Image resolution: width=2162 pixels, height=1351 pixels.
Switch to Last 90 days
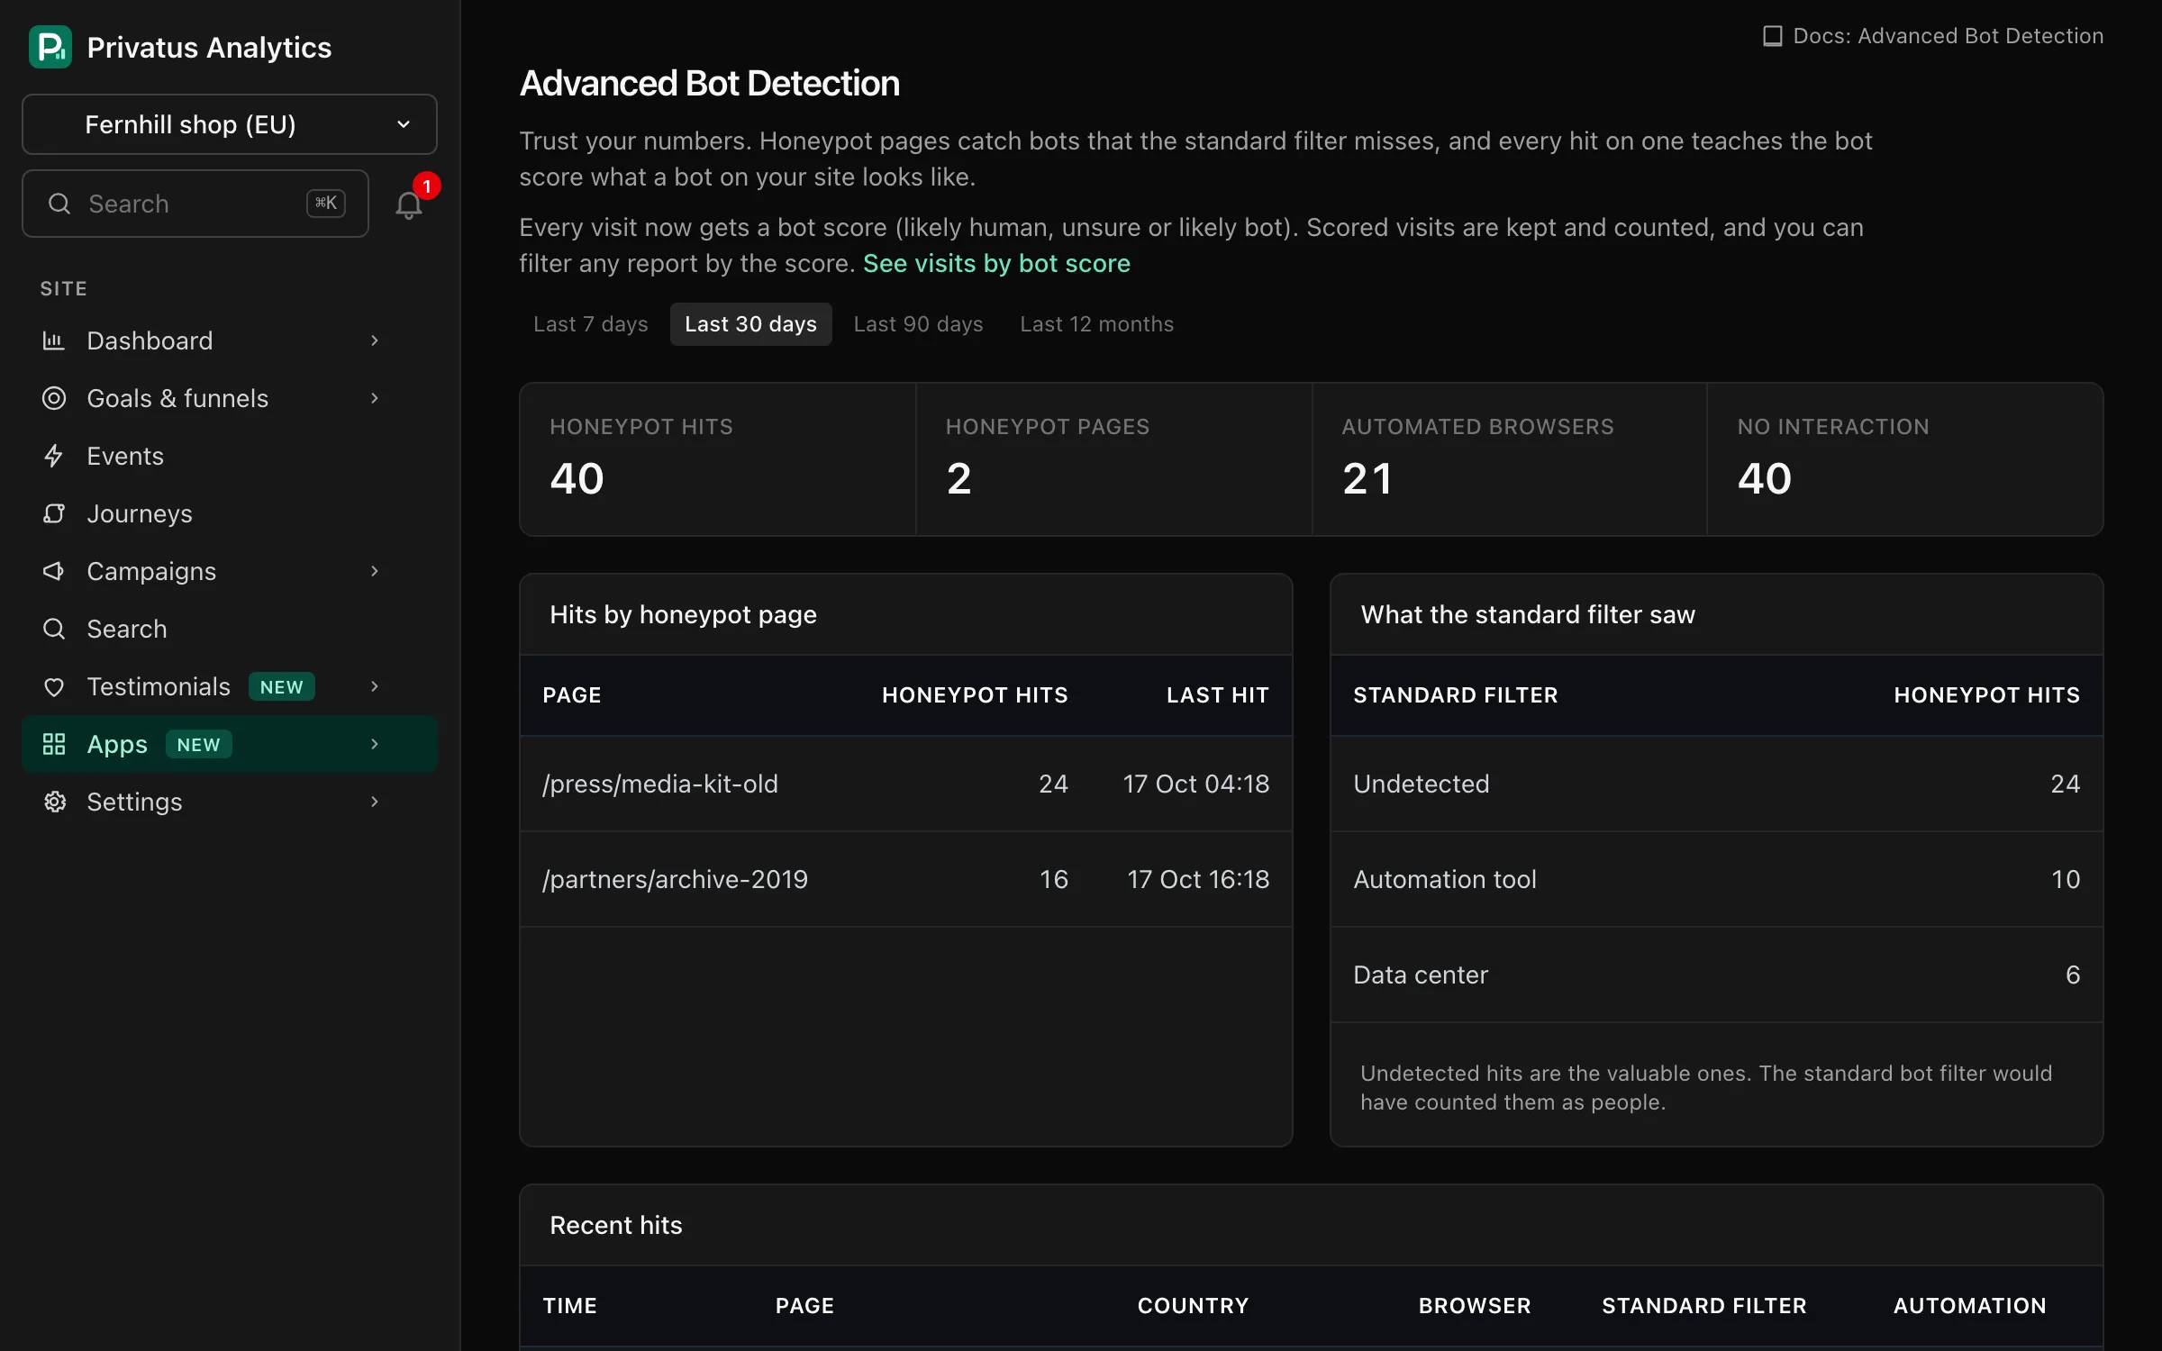[x=918, y=324]
